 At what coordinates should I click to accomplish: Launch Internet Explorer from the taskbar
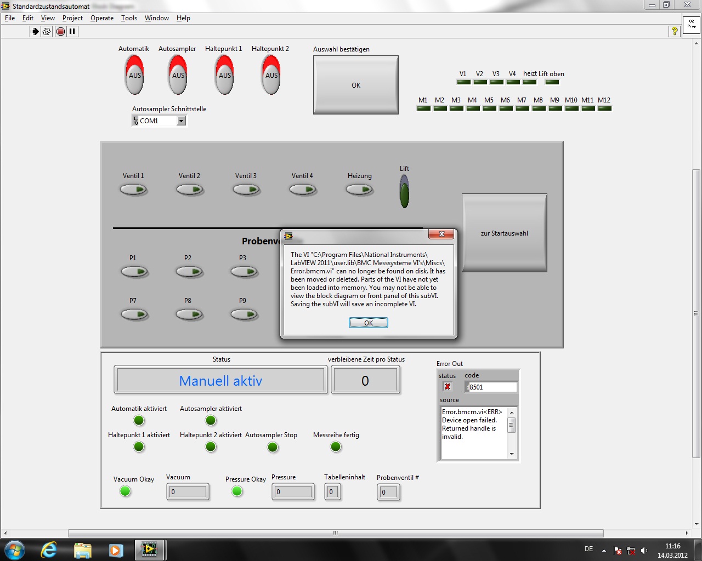pos(49,549)
